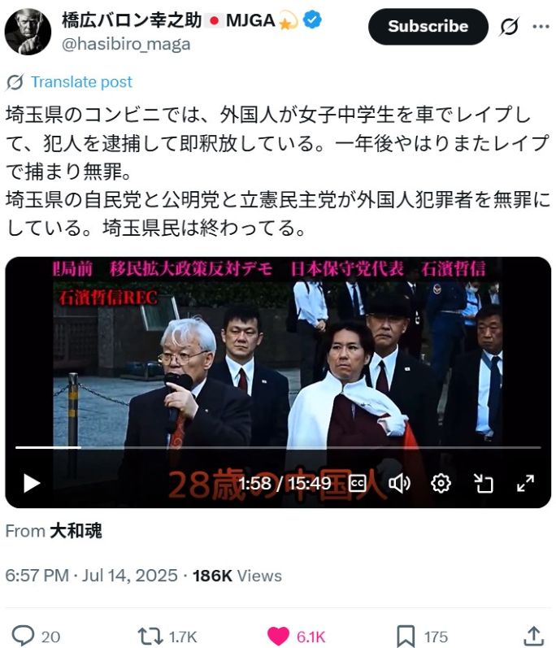Open the Grok icon beside Subscribe
The image size is (556, 648).
coord(509,27)
